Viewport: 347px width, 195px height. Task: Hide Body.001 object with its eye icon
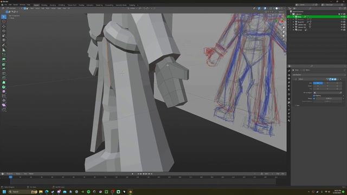click(x=342, y=22)
